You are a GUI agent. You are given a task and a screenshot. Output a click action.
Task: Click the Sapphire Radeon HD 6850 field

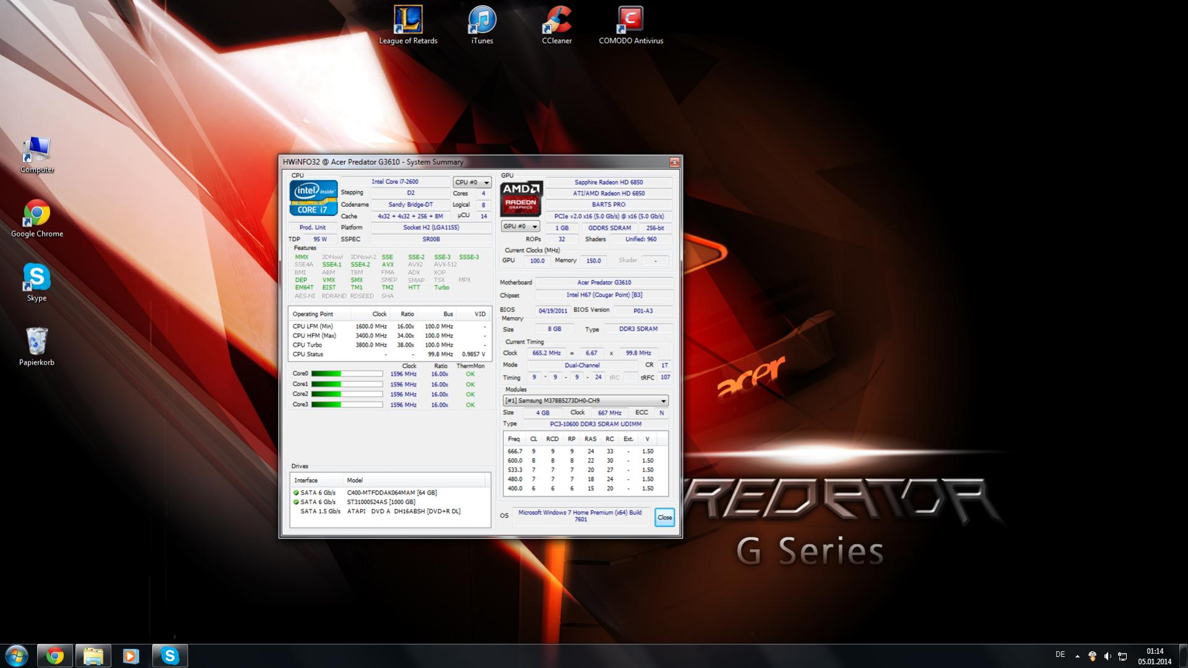pos(609,183)
